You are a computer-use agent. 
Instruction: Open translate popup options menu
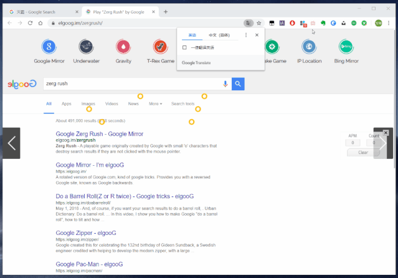tap(246, 35)
